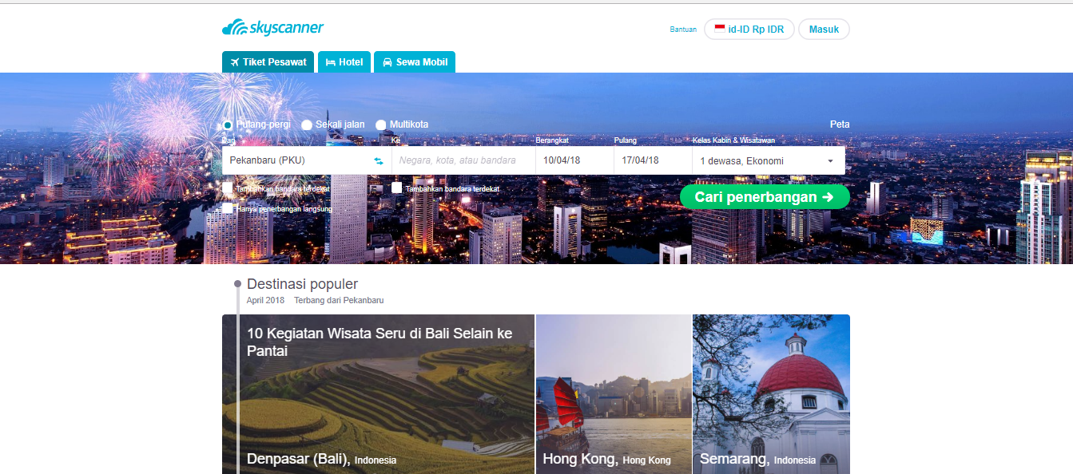Image resolution: width=1073 pixels, height=474 pixels.
Task: Click the destination Ke input field
Action: pyautogui.click(x=463, y=160)
